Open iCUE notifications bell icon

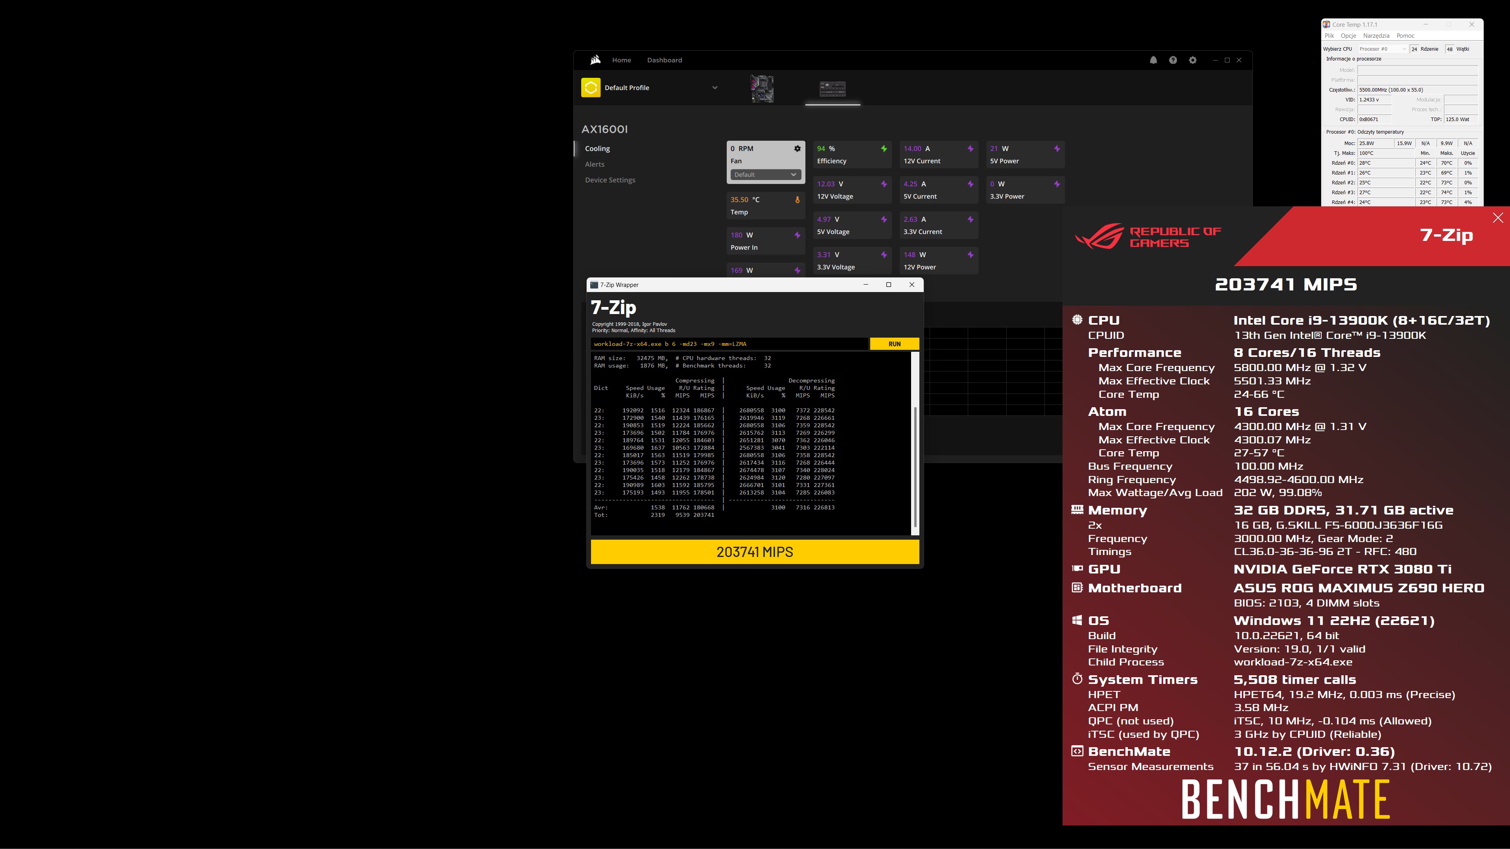[1153, 60]
